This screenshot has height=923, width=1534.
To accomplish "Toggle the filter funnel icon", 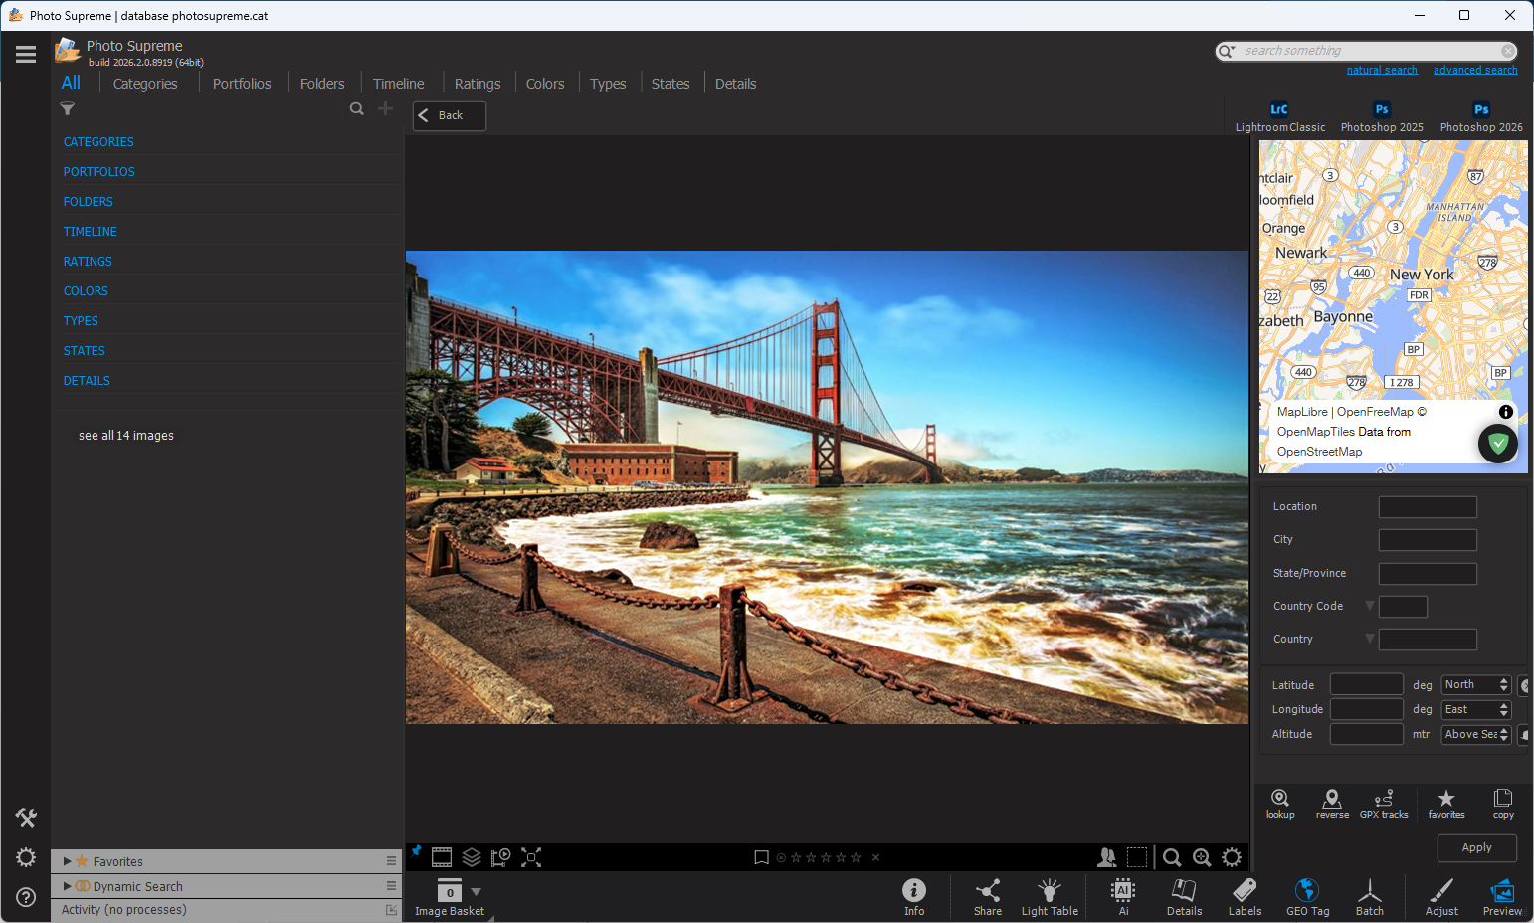I will (68, 109).
